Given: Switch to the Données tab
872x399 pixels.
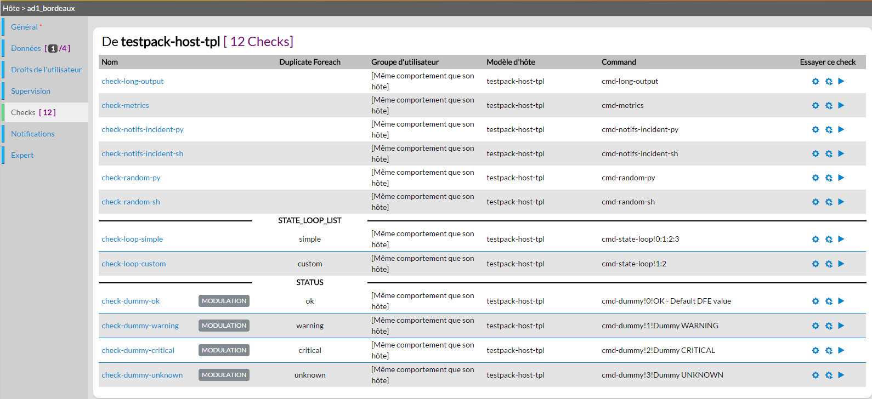Looking at the screenshot, I should pyautogui.click(x=26, y=48).
